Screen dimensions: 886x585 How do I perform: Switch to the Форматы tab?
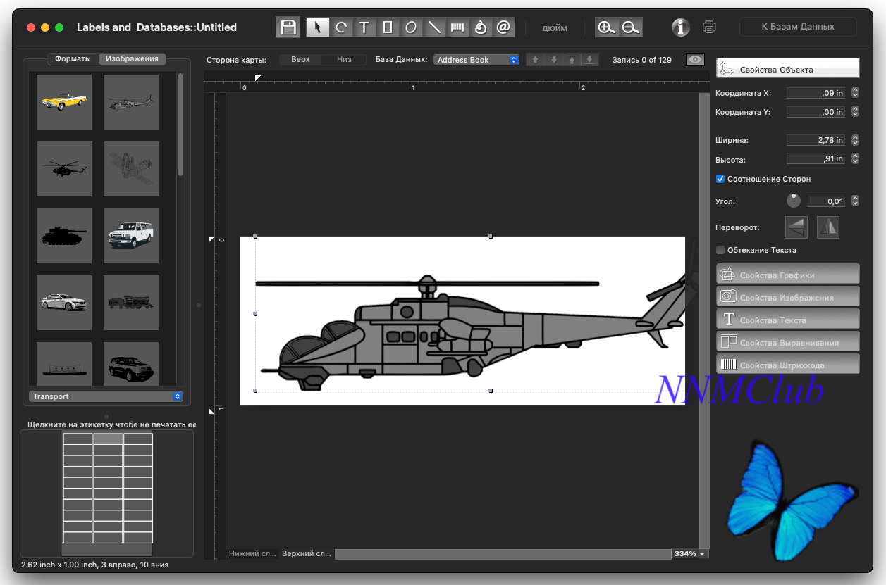[73, 59]
